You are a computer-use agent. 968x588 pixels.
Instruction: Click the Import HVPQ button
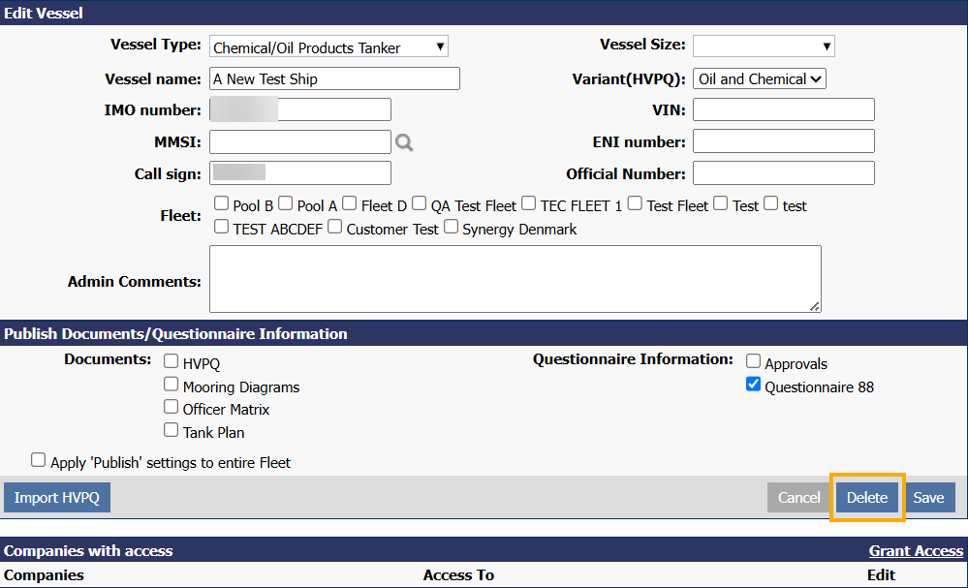pos(57,498)
